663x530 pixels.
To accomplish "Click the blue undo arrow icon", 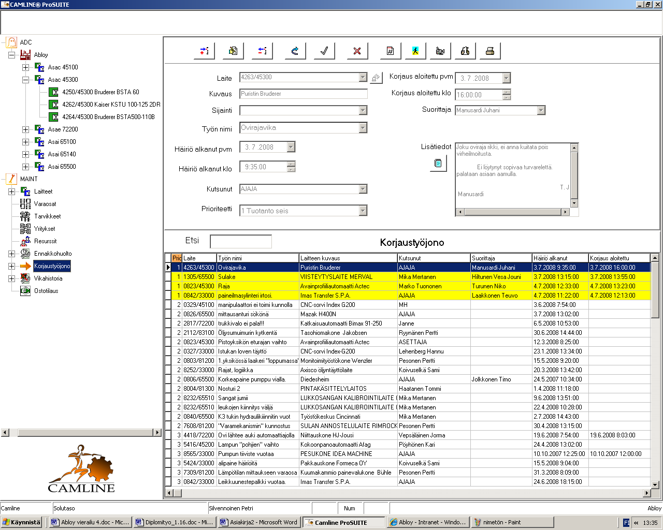I will 295,51.
